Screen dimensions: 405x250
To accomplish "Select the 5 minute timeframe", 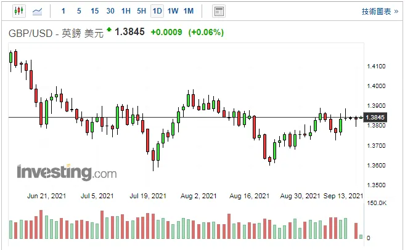I will (x=79, y=11).
